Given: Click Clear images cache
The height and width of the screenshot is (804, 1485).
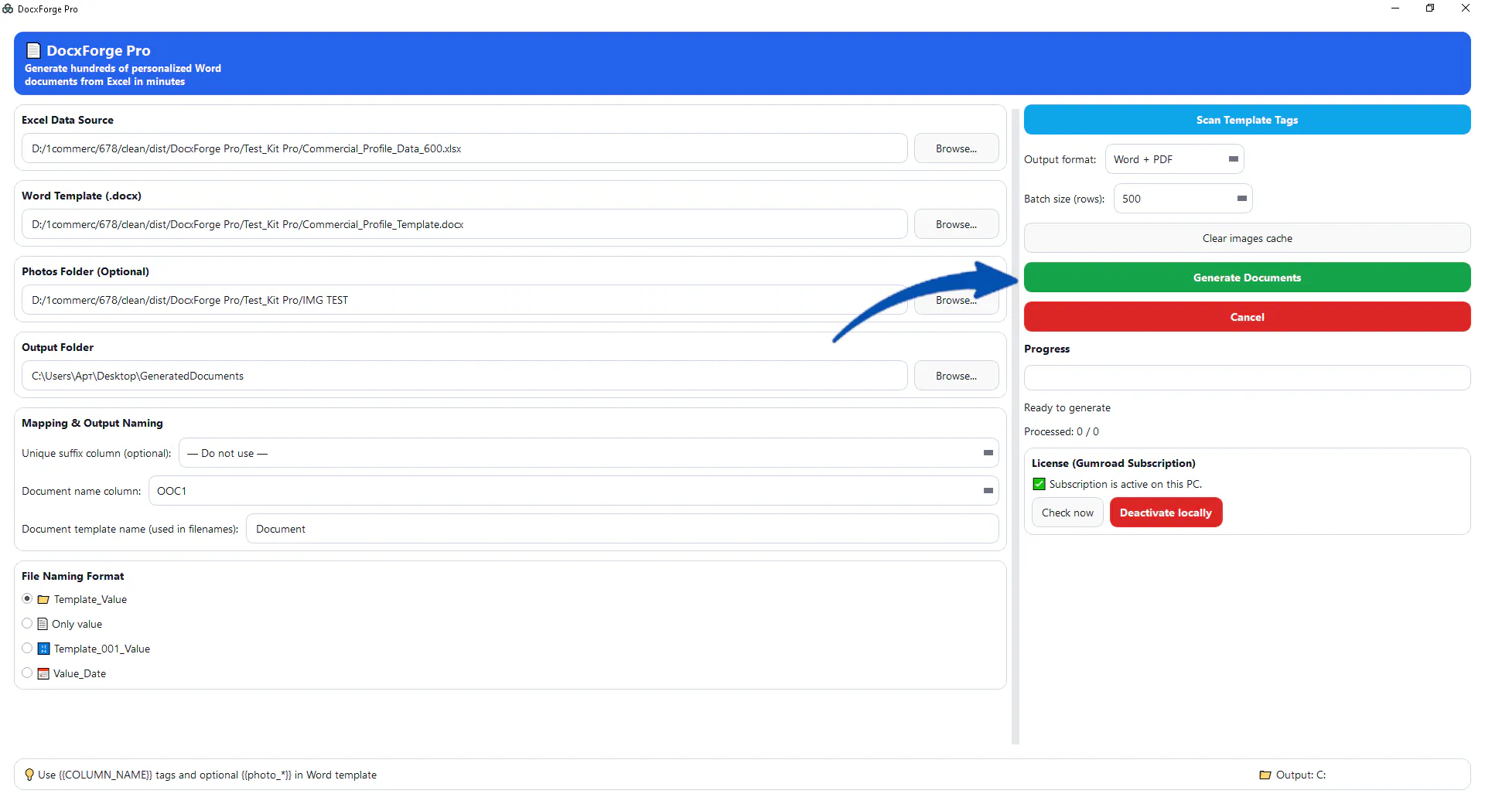Looking at the screenshot, I should (1247, 238).
